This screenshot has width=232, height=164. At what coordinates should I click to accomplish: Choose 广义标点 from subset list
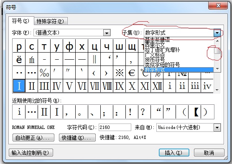pyautogui.click(x=179, y=55)
